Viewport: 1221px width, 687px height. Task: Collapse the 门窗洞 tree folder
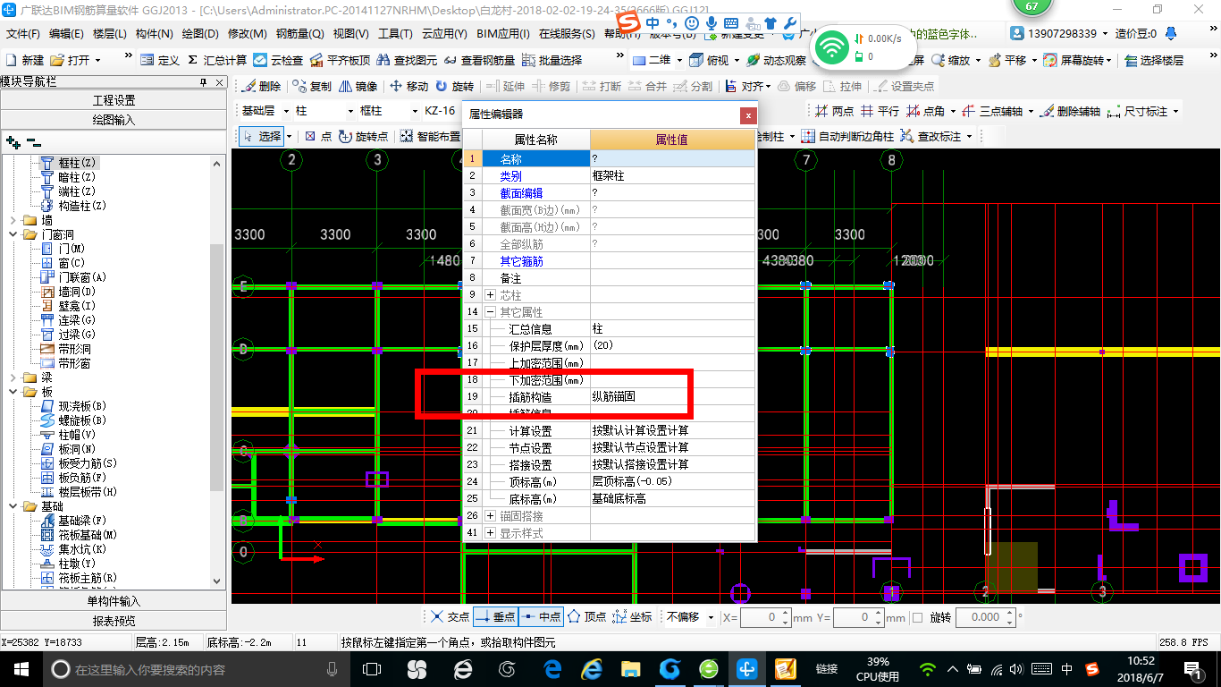pos(13,234)
